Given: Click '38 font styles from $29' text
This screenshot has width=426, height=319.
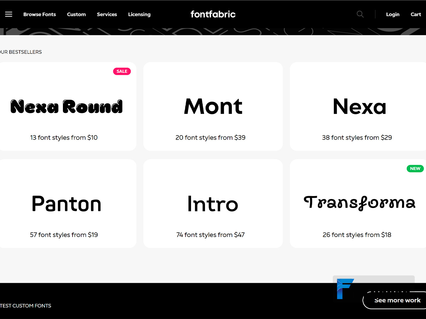Looking at the screenshot, I should point(357,138).
